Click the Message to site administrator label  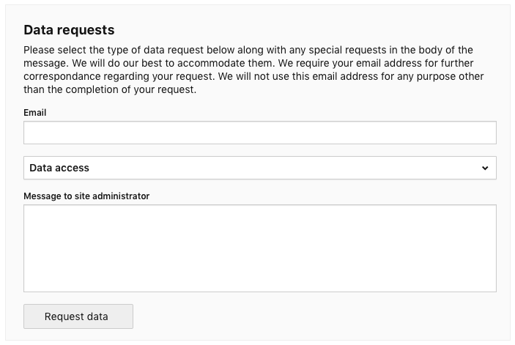[x=86, y=196]
